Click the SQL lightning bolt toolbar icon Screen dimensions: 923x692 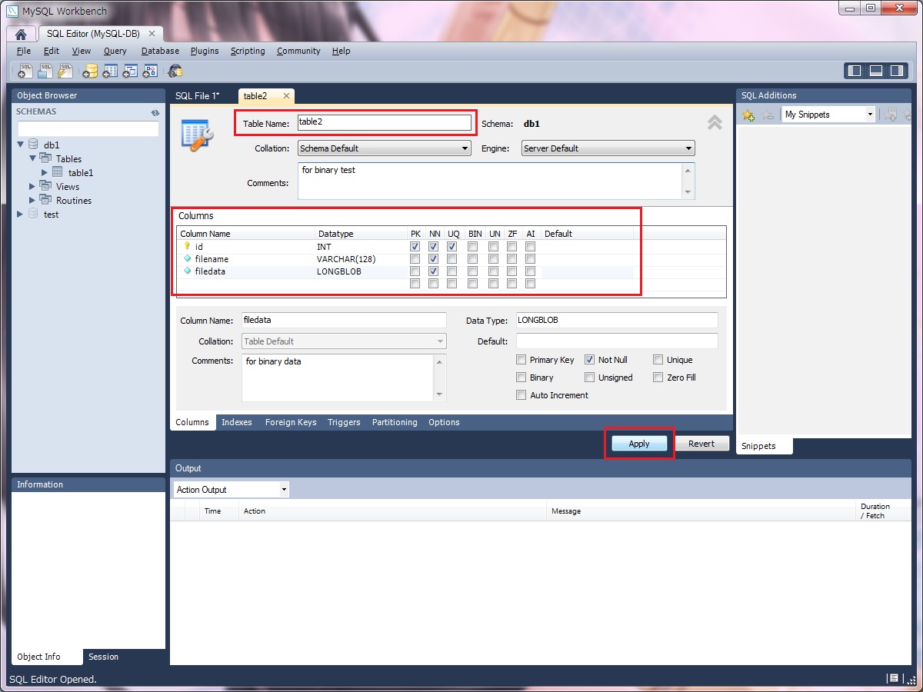point(65,72)
